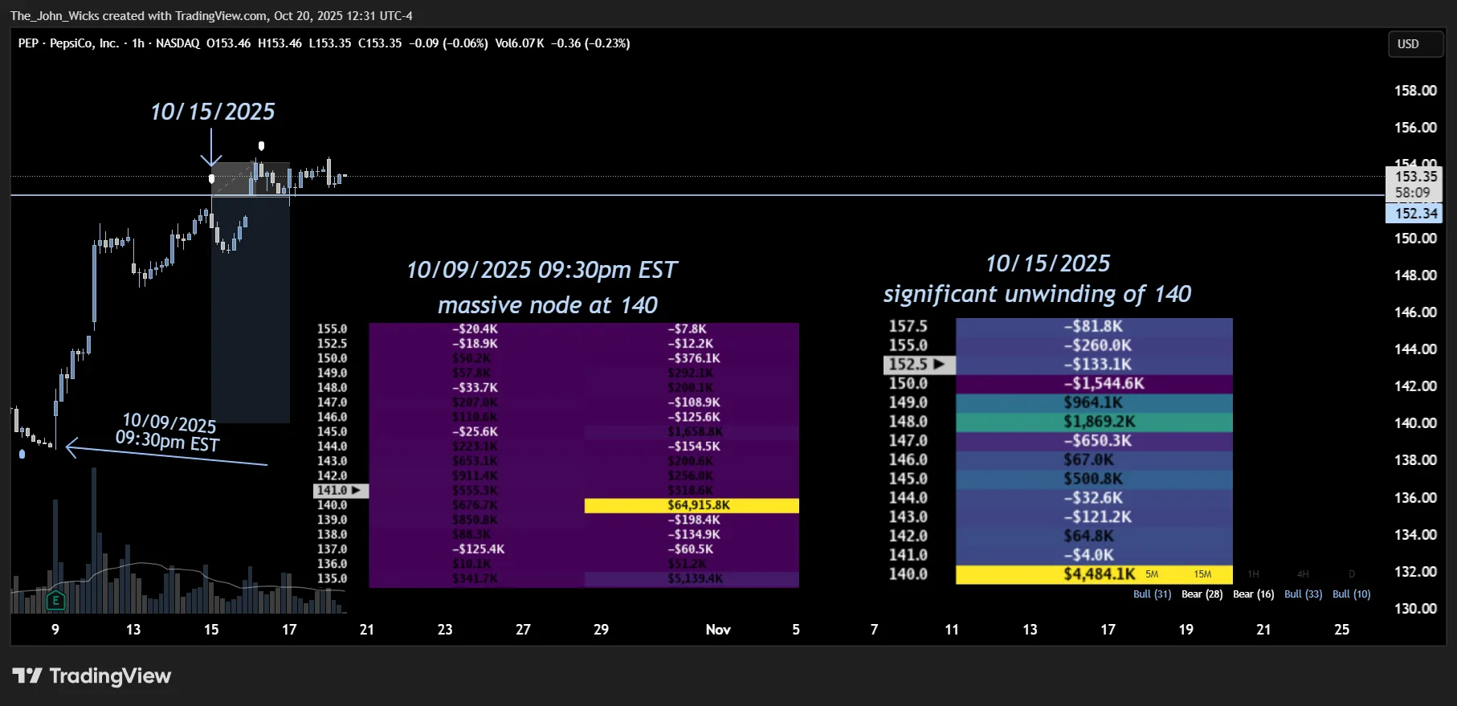
Task: Click the 29 date label on time axis
Action: tap(601, 630)
